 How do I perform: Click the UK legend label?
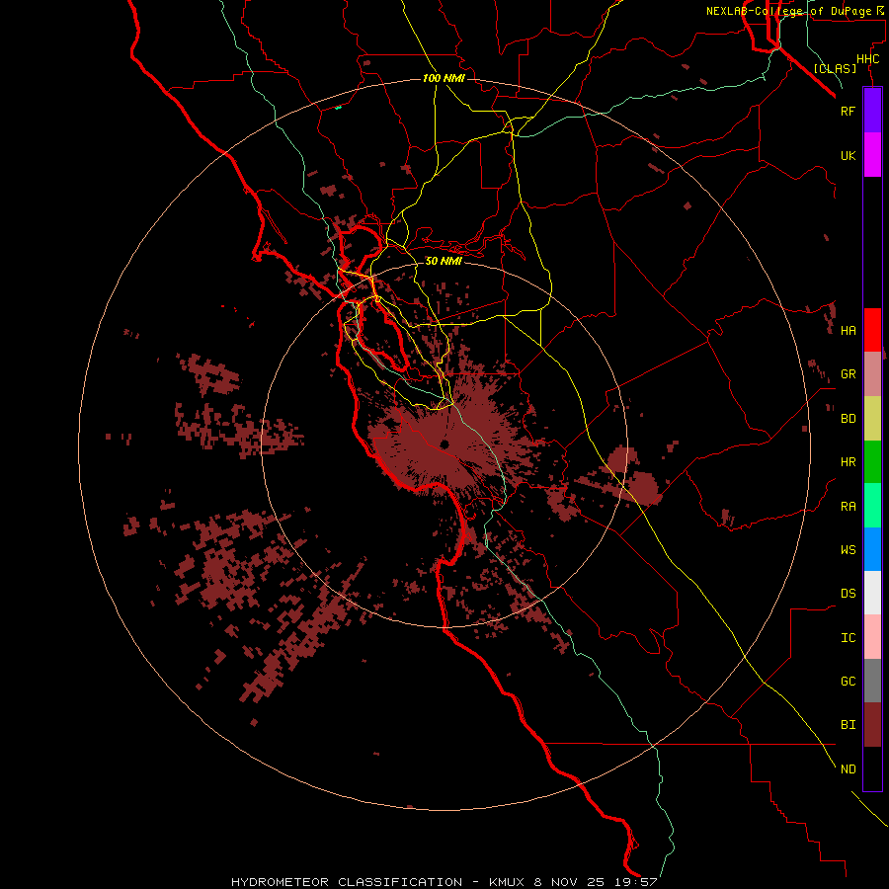[x=848, y=156]
